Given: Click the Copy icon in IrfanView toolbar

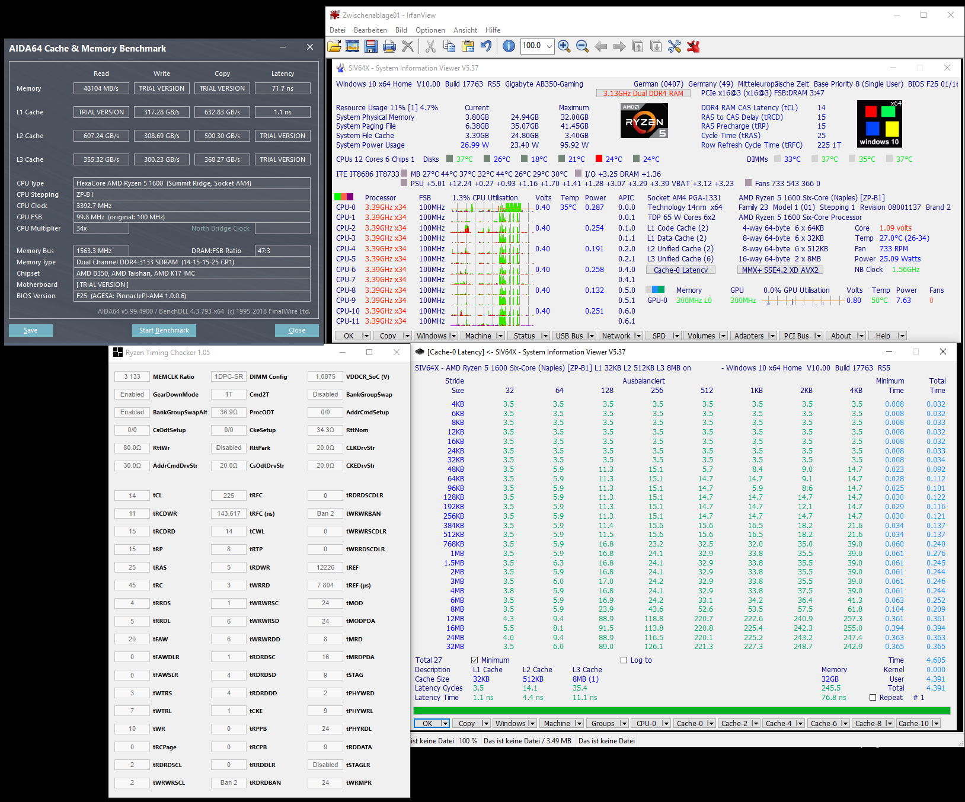Looking at the screenshot, I should (x=449, y=46).
